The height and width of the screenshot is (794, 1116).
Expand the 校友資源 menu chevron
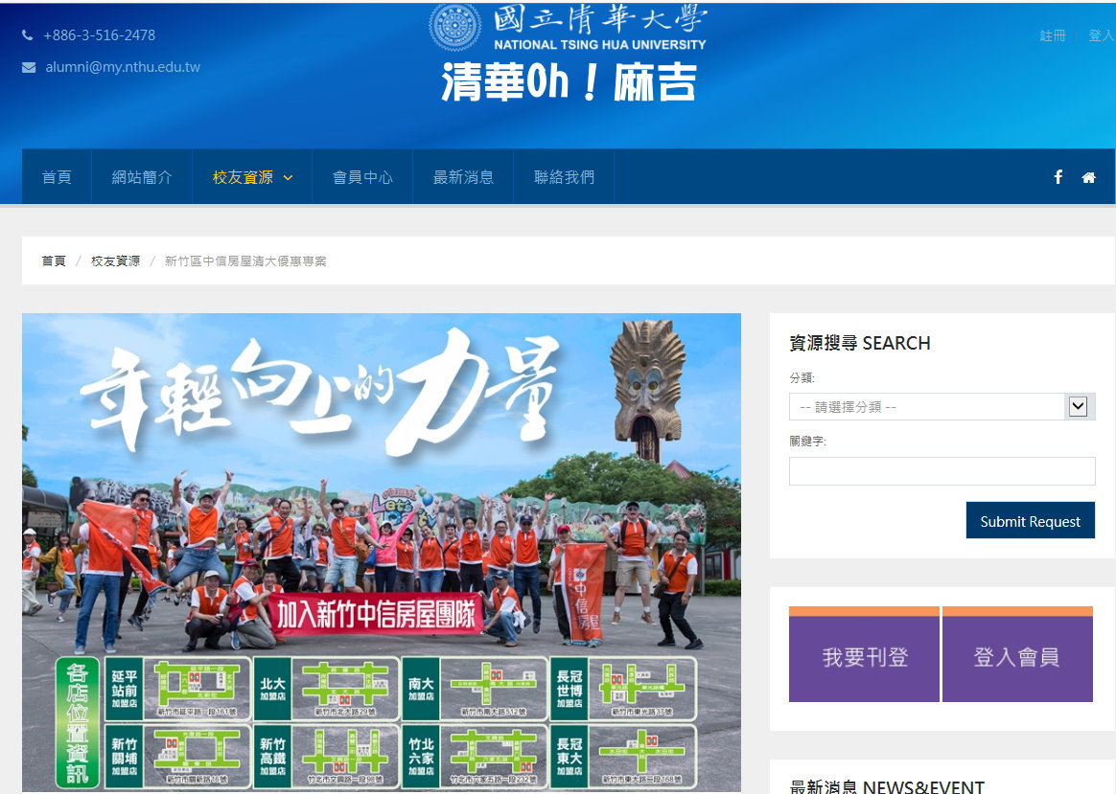click(x=289, y=178)
